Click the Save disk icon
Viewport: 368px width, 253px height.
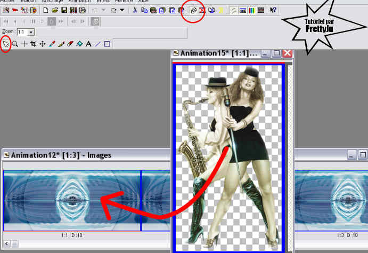click(x=64, y=10)
